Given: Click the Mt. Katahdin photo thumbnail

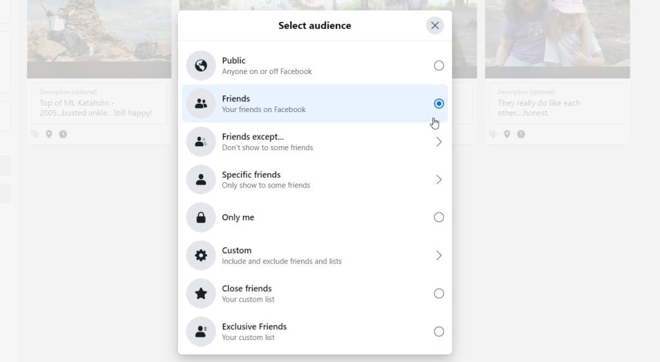Looking at the screenshot, I should coord(99,39).
